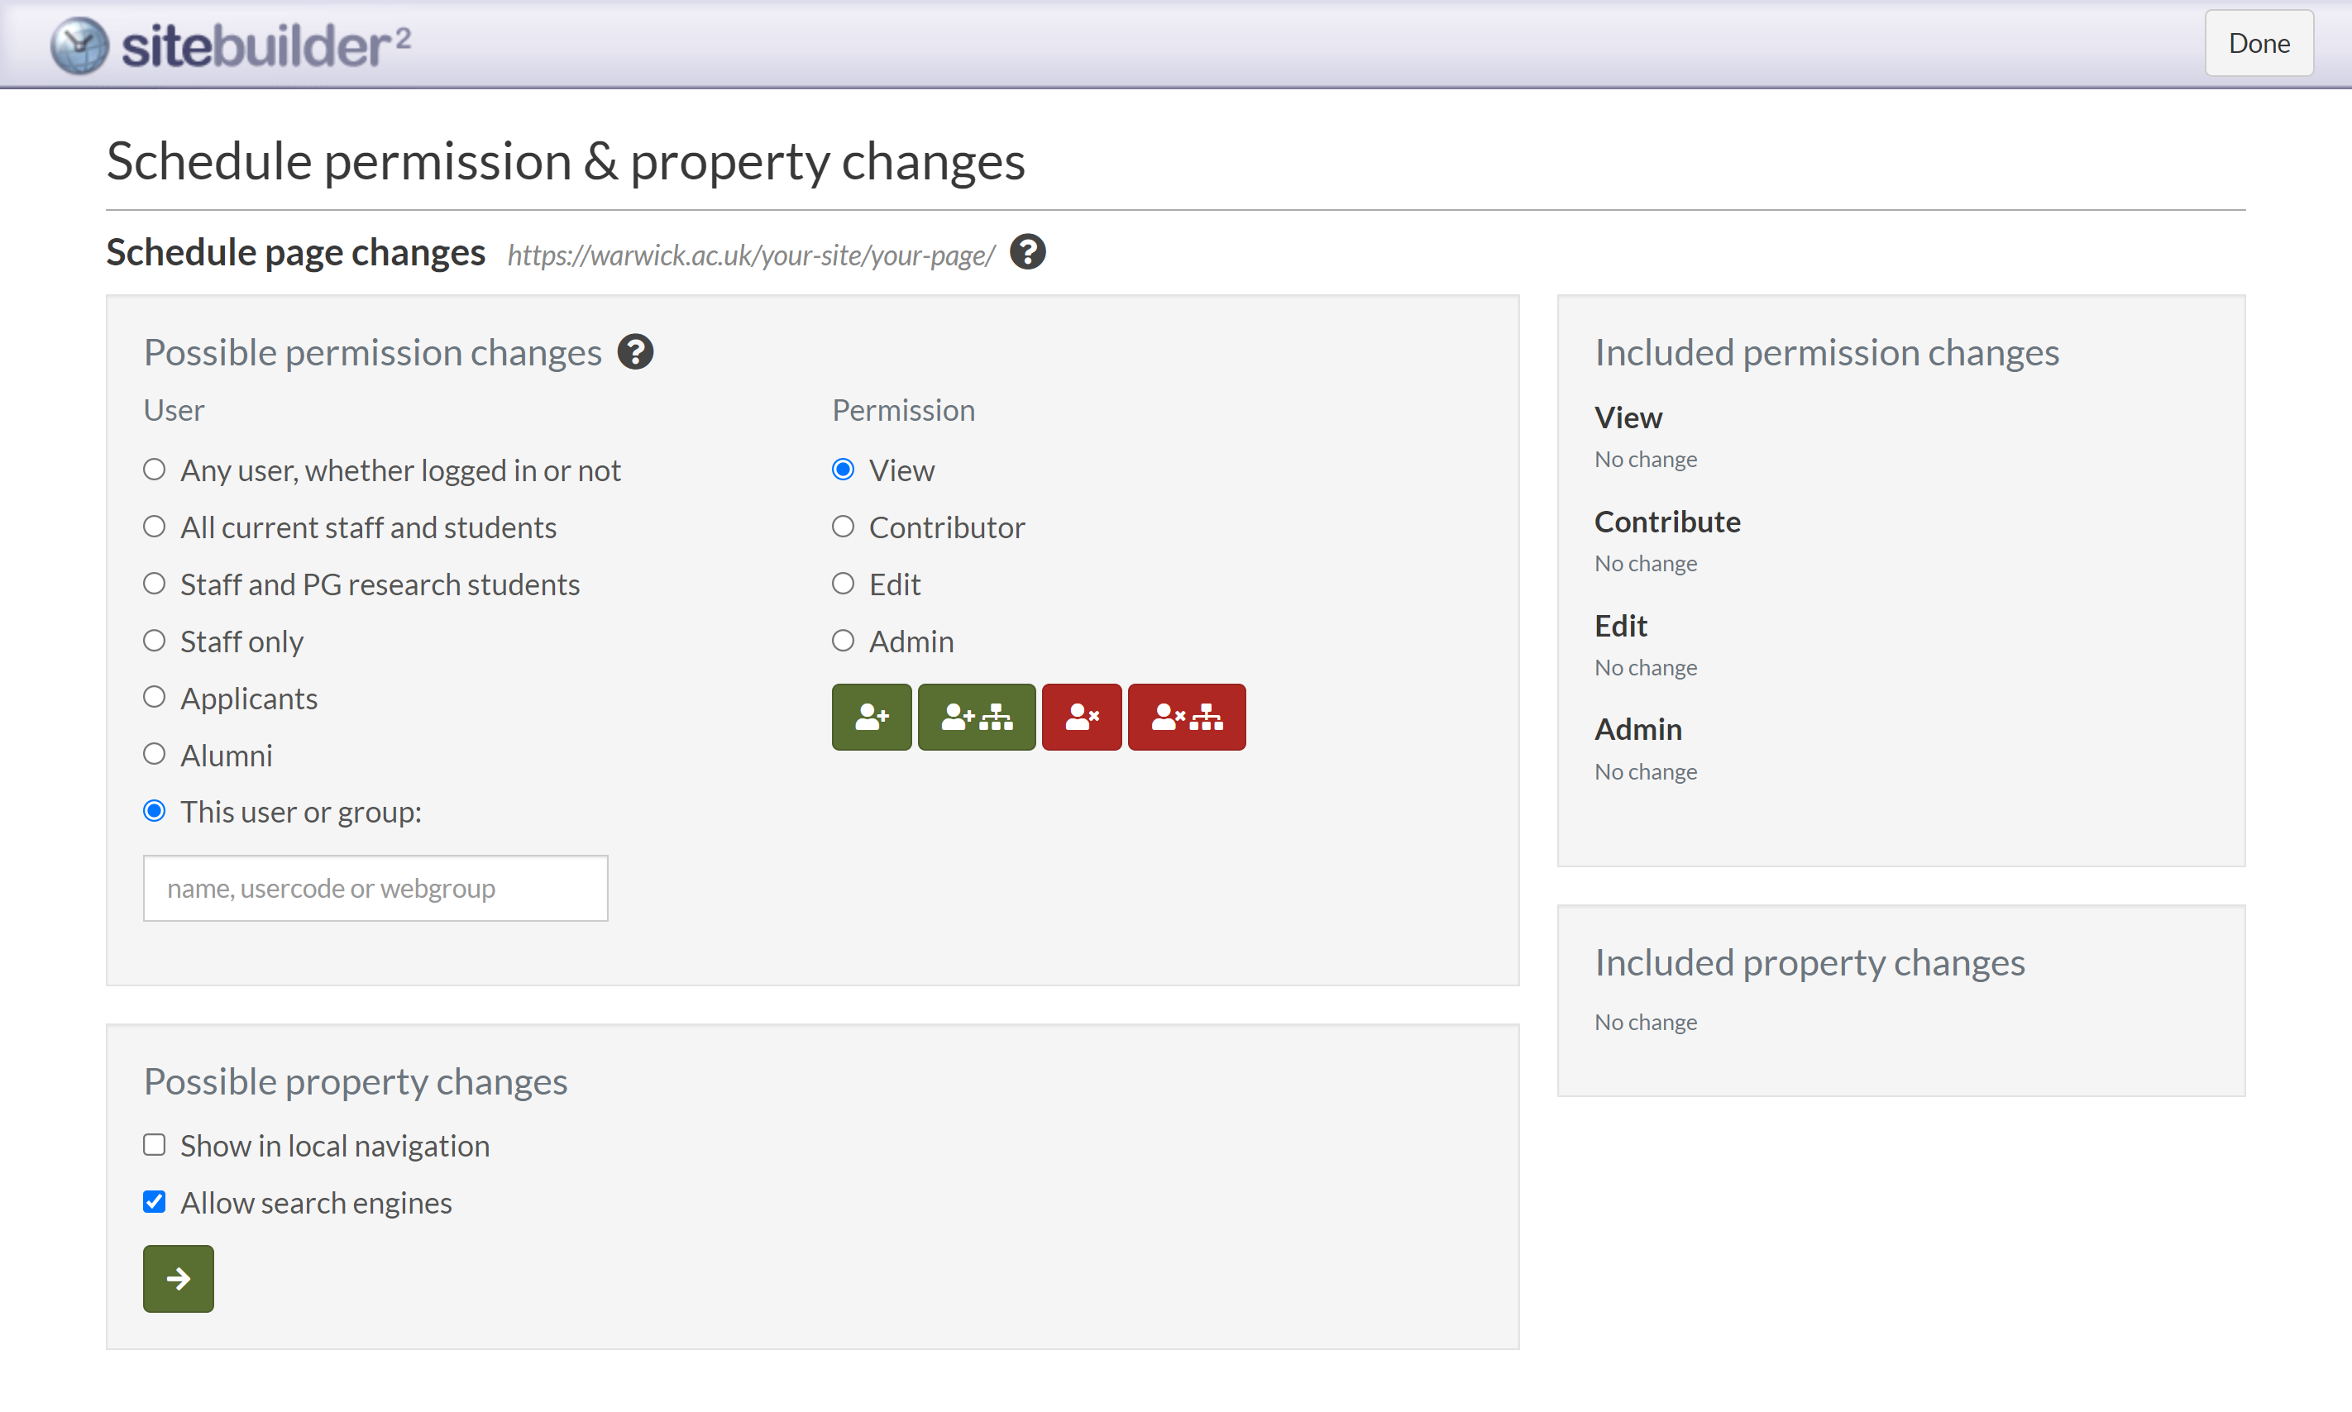Open help icon beside page URL
This screenshot has width=2352, height=1412.
point(1027,252)
